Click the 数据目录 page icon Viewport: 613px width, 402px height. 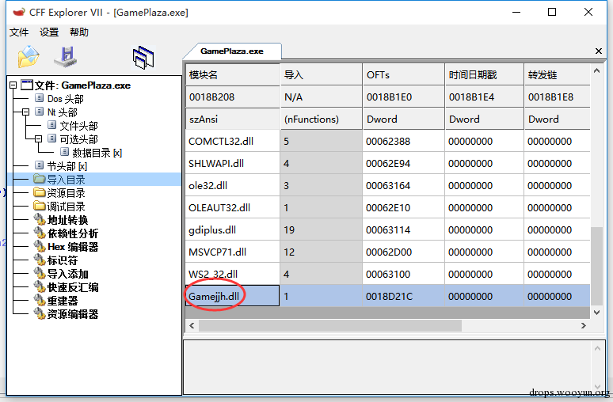(x=64, y=152)
